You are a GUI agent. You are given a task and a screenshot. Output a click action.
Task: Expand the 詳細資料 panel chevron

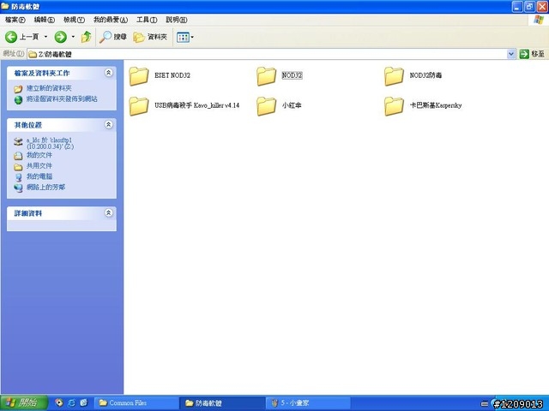click(x=109, y=213)
